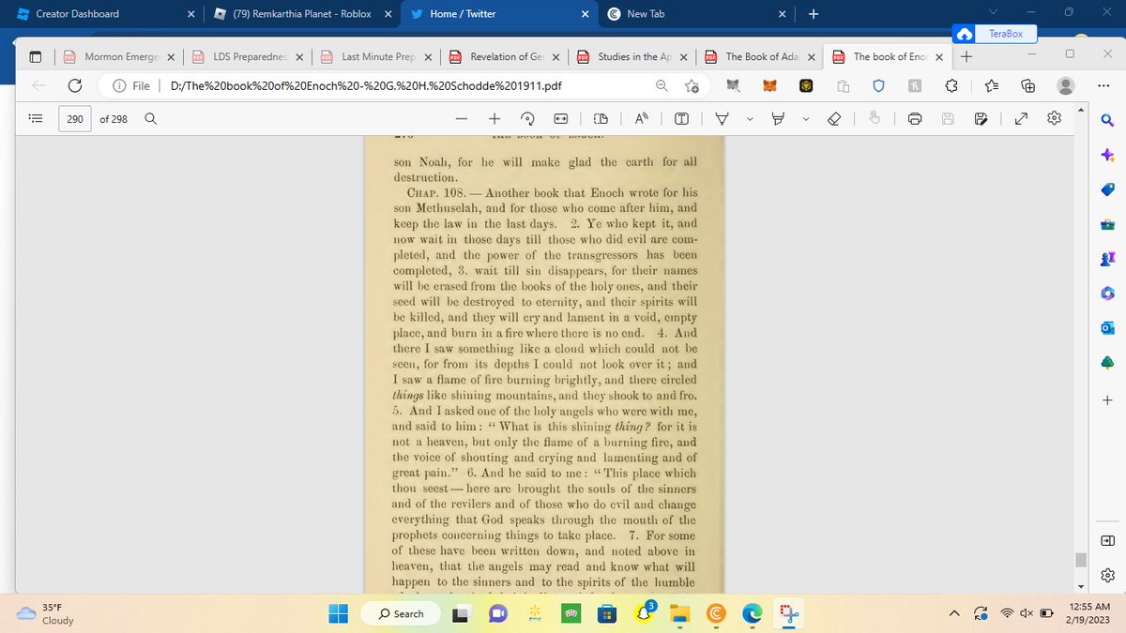The width and height of the screenshot is (1126, 633).
Task: Click the find-in-PDF search icon
Action: pyautogui.click(x=150, y=119)
